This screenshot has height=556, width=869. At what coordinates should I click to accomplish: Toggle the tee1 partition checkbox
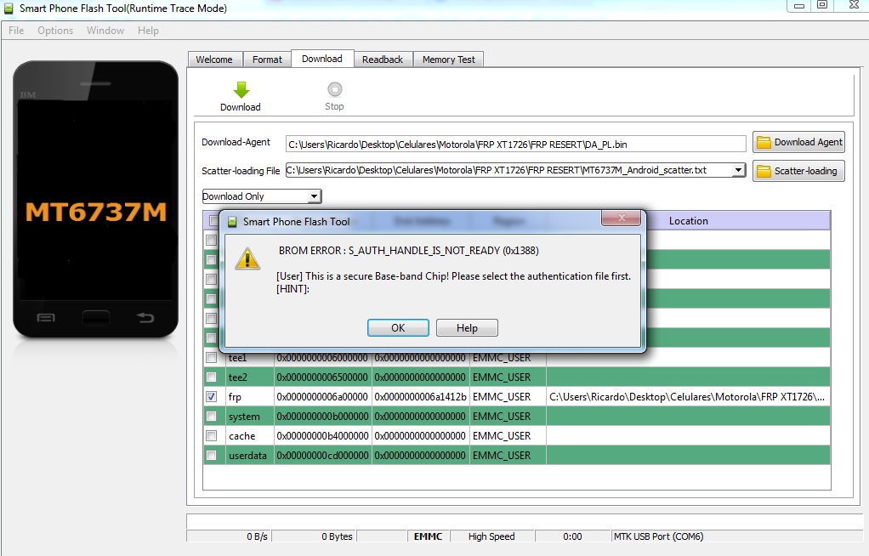coord(211,358)
